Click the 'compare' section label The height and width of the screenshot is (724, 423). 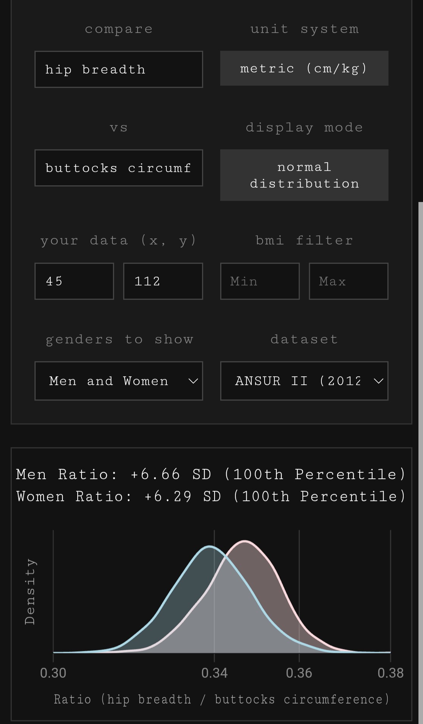[119, 29]
